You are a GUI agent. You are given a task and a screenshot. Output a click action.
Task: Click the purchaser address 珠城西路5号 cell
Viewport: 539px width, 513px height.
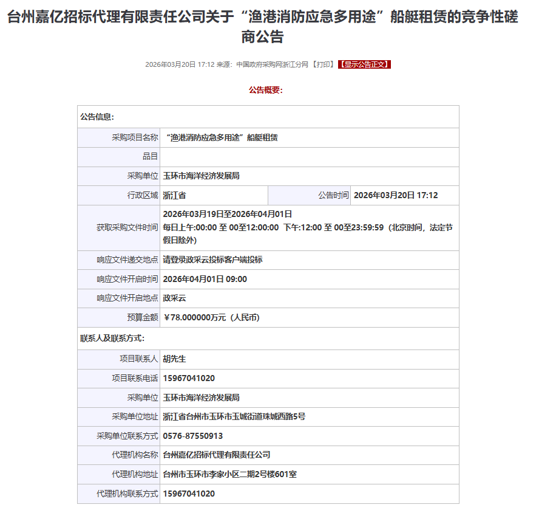[234, 417]
